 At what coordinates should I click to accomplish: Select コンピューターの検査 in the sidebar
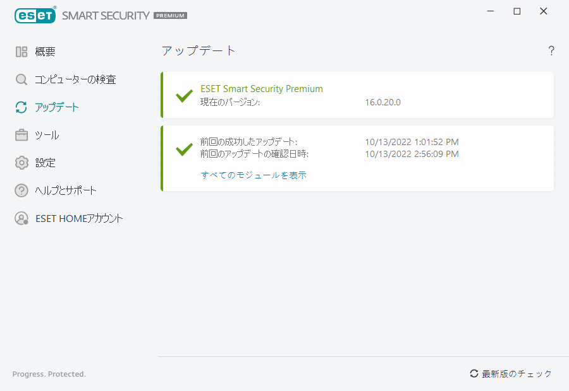(x=75, y=79)
